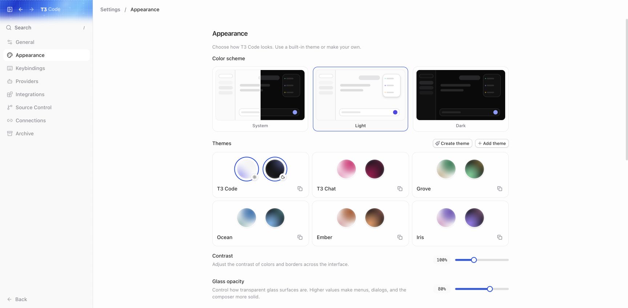Open Integrations settings
The width and height of the screenshot is (628, 308).
coord(47,94)
